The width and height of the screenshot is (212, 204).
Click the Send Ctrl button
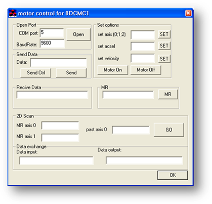coord(36,73)
